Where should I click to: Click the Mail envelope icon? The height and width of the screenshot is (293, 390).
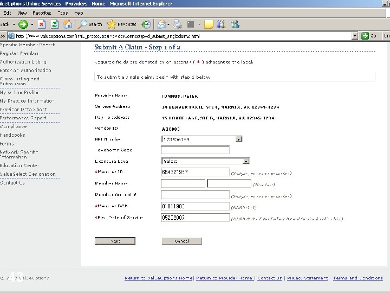161,24
